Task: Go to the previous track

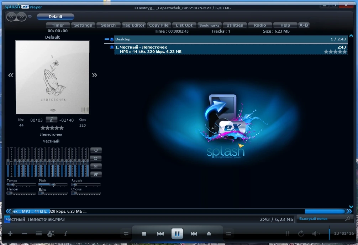Action: tap(160, 234)
